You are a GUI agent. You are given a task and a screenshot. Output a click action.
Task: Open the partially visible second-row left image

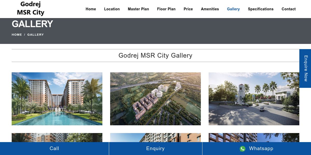pyautogui.click(x=57, y=137)
